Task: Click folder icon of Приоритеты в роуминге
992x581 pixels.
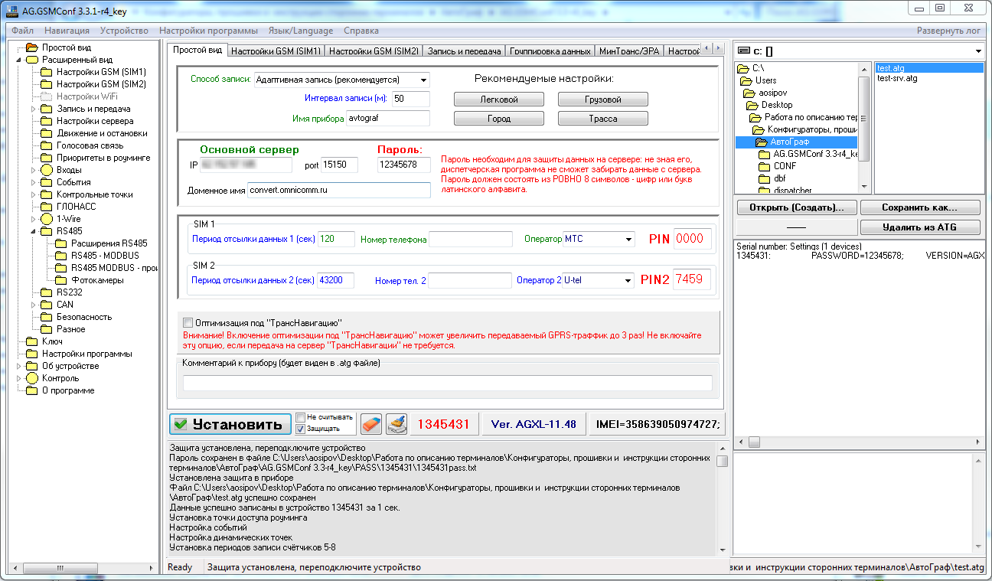Action: tap(46, 158)
